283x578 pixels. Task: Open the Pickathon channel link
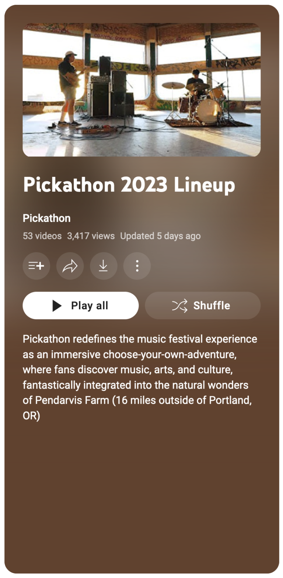46,218
